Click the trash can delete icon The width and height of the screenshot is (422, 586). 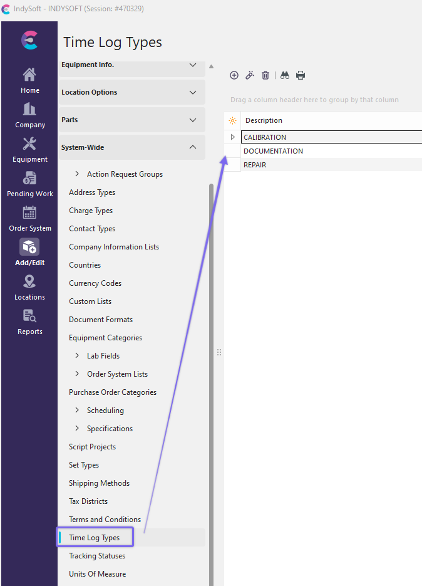[x=265, y=75]
